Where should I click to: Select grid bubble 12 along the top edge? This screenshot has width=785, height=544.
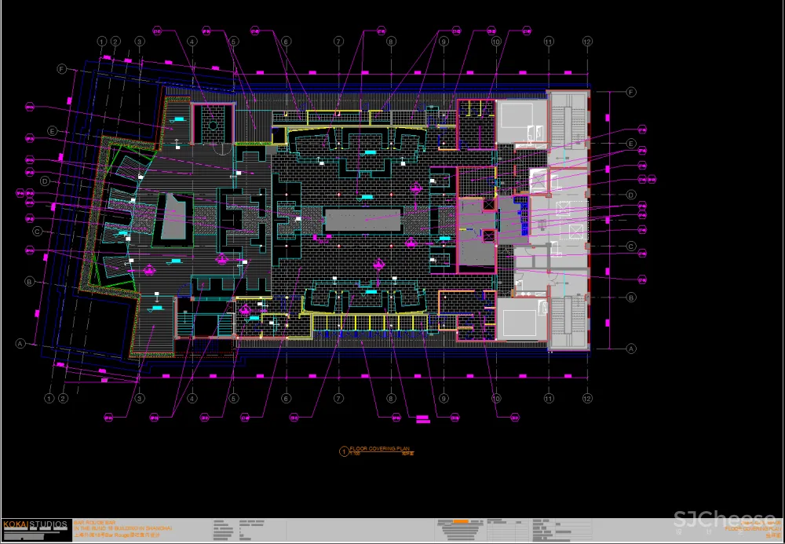point(586,41)
